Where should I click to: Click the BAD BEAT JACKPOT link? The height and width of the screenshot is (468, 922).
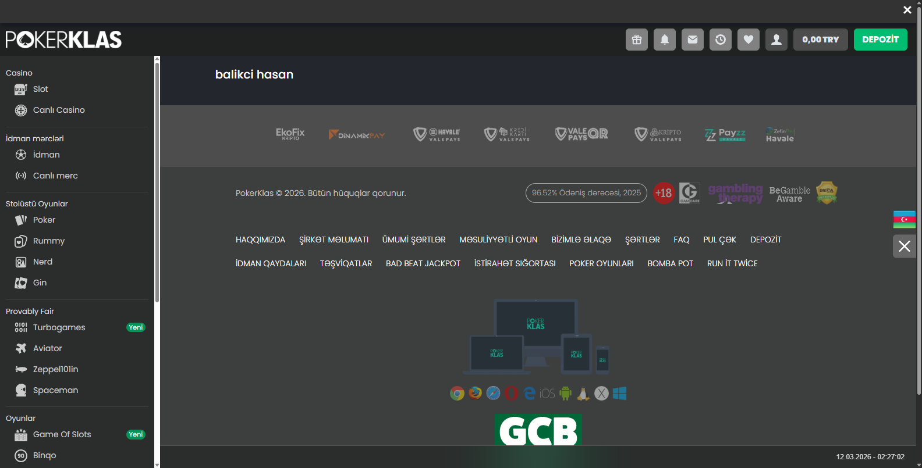pyautogui.click(x=423, y=263)
